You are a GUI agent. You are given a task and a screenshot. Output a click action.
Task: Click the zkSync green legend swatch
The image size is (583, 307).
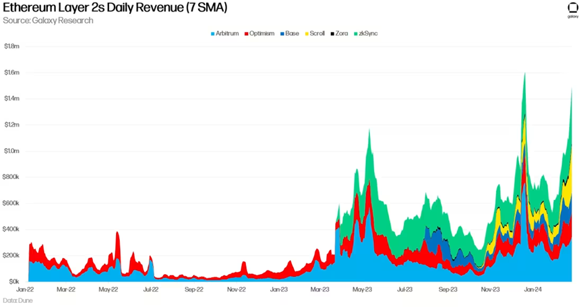click(x=356, y=33)
